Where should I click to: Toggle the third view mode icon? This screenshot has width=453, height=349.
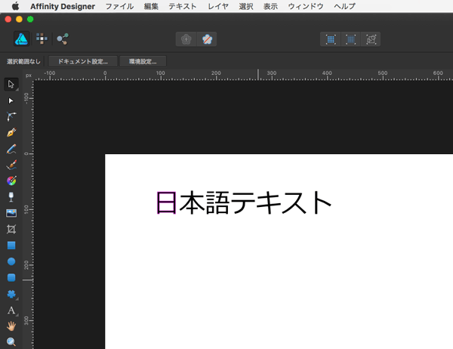coord(371,39)
